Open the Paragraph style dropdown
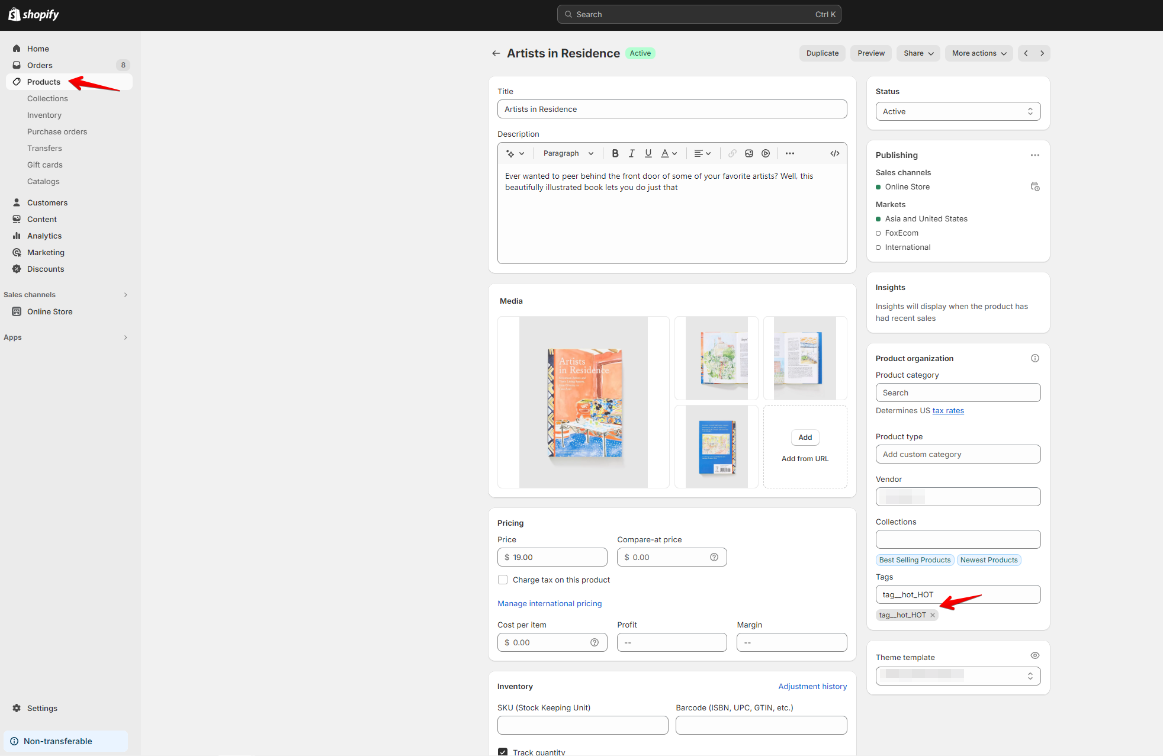The image size is (1163, 756). click(x=568, y=153)
